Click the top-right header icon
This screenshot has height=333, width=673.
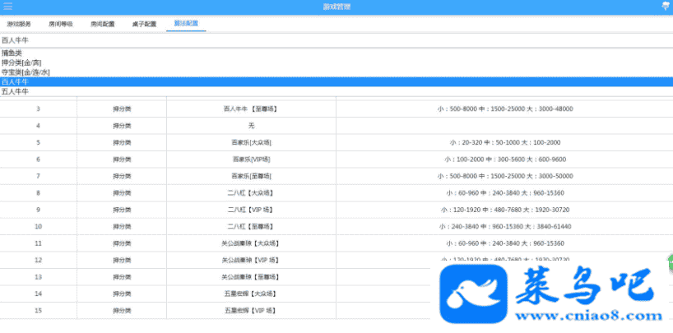point(666,7)
